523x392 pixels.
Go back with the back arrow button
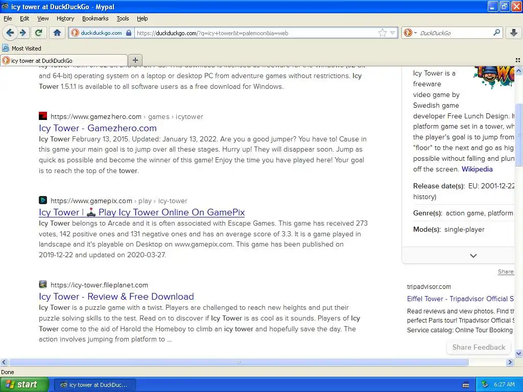10,33
